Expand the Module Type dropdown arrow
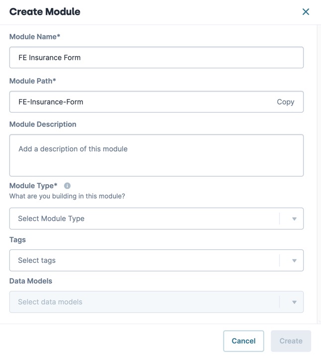This screenshot has height=358, width=321. coord(294,219)
